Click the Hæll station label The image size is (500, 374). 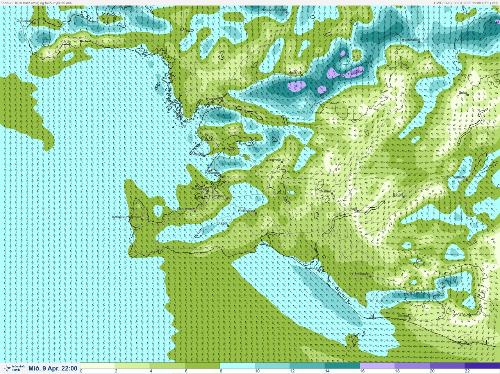click(x=354, y=209)
